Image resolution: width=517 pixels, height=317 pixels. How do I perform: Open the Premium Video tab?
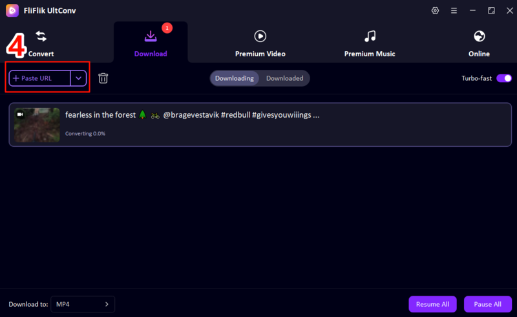(260, 44)
